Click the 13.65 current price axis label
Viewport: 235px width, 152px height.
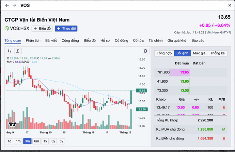click(x=141, y=90)
